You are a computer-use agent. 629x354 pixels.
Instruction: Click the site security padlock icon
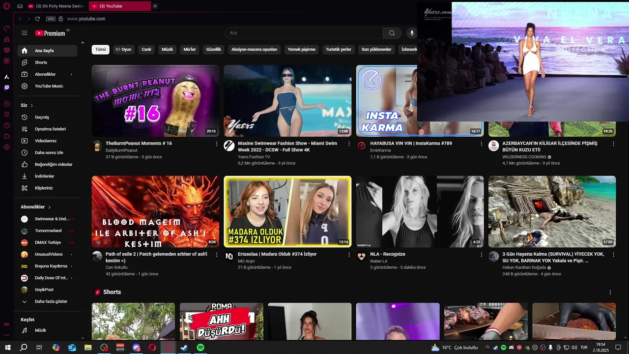pyautogui.click(x=61, y=19)
